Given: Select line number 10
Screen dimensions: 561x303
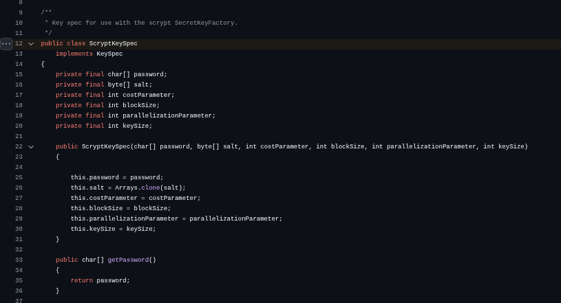Looking at the screenshot, I should click(x=19, y=23).
